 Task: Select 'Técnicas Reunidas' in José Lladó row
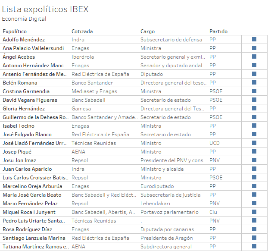93,143
